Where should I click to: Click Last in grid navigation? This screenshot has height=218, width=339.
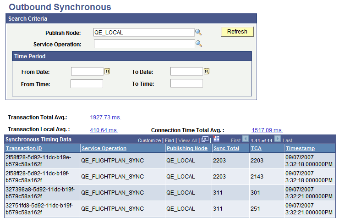point(287,140)
